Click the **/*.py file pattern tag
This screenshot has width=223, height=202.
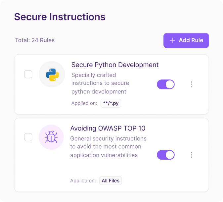(x=111, y=103)
